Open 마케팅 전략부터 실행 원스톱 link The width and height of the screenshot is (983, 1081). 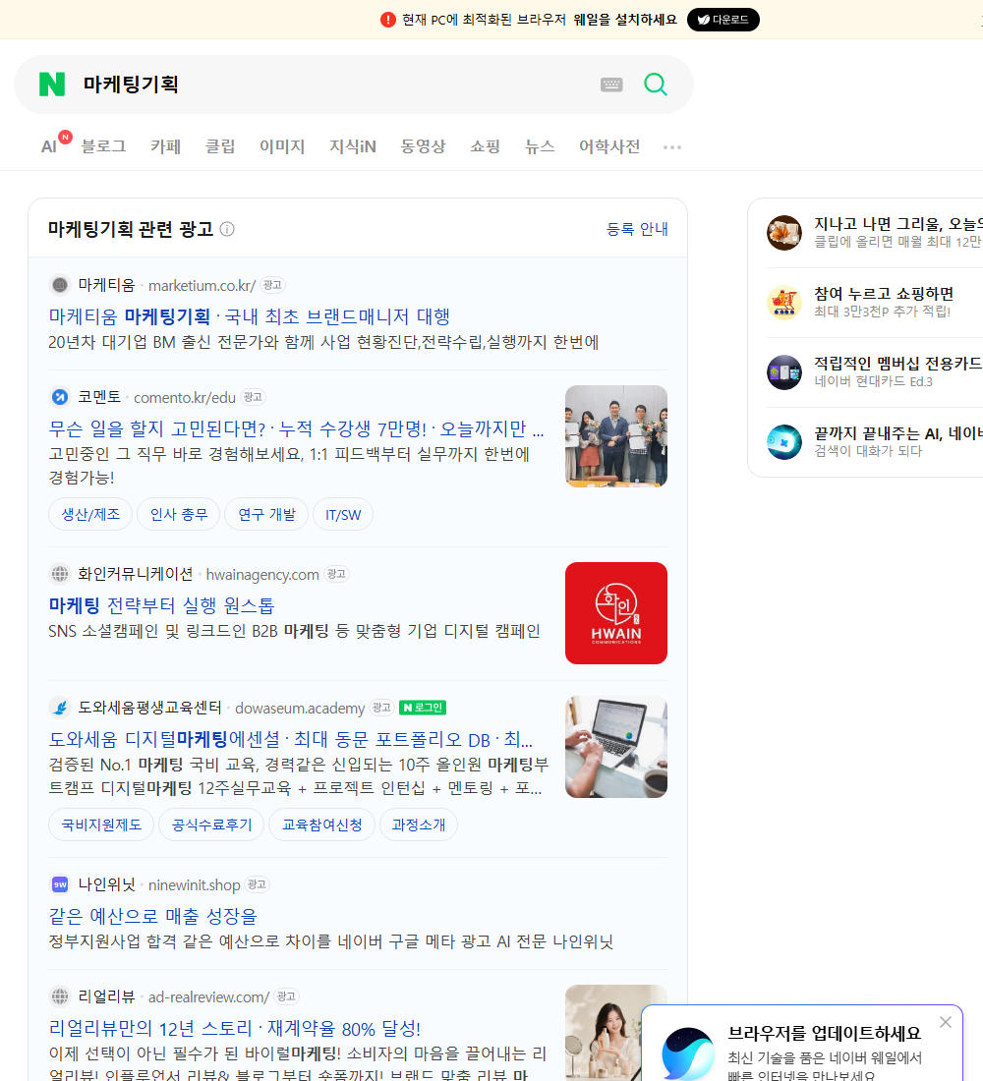click(x=161, y=605)
